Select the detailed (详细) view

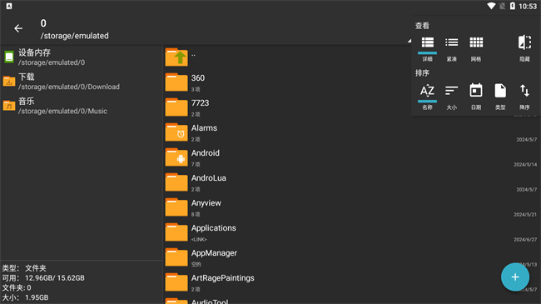[427, 48]
